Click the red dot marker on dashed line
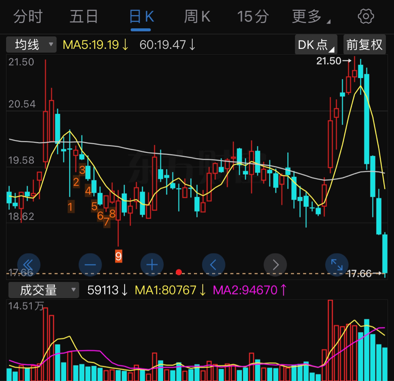 coord(179,272)
